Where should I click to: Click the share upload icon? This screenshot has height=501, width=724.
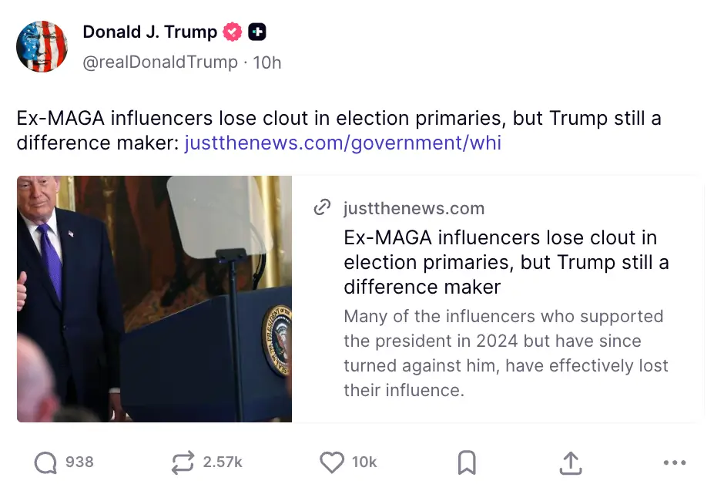pyautogui.click(x=570, y=462)
